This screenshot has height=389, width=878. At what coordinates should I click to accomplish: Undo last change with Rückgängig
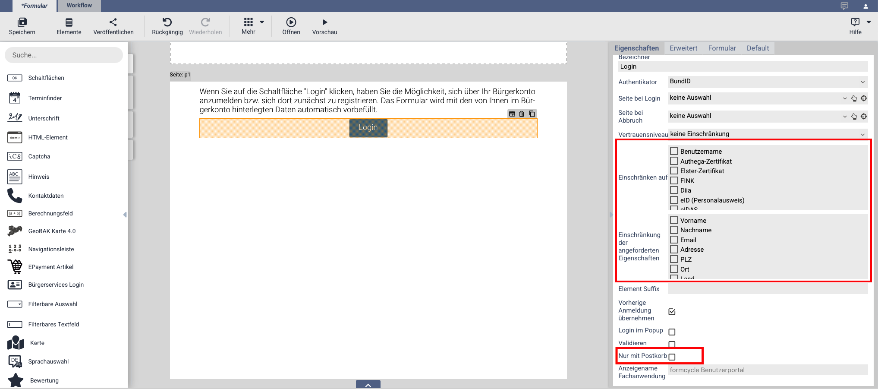click(x=167, y=26)
